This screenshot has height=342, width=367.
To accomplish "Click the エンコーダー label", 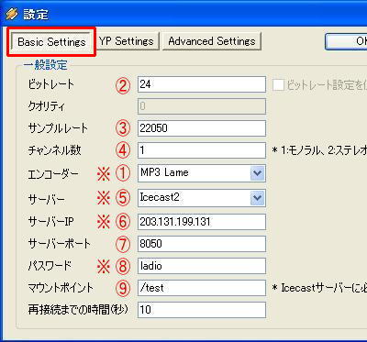I will 53,174.
